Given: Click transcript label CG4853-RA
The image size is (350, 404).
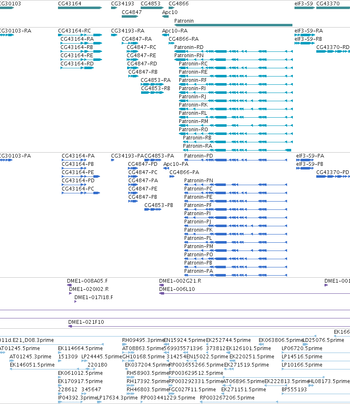Looking at the screenshot, I should (155, 80).
